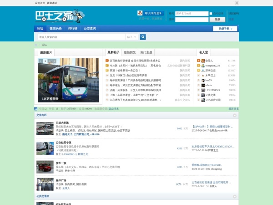Select slide 2 on image slideshow
Viewport: 273px width, 205px height.
45,61
